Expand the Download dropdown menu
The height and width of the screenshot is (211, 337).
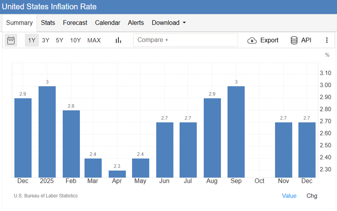coord(169,23)
